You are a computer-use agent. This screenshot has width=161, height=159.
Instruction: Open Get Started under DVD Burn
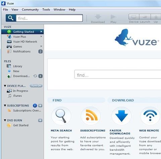pyautogui.click(x=21, y=125)
